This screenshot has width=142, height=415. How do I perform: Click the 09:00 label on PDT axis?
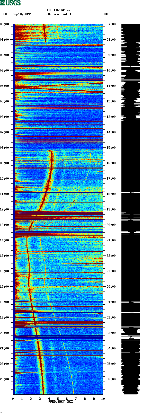5,163
